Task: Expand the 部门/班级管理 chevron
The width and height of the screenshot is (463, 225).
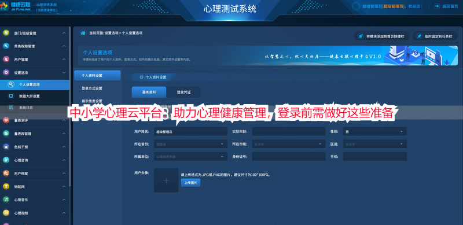Action: point(64,33)
